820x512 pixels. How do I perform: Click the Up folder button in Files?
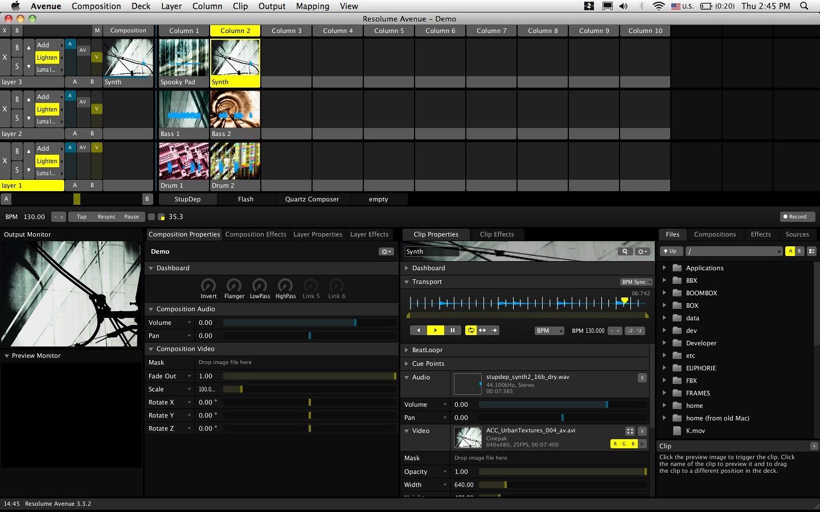point(670,251)
